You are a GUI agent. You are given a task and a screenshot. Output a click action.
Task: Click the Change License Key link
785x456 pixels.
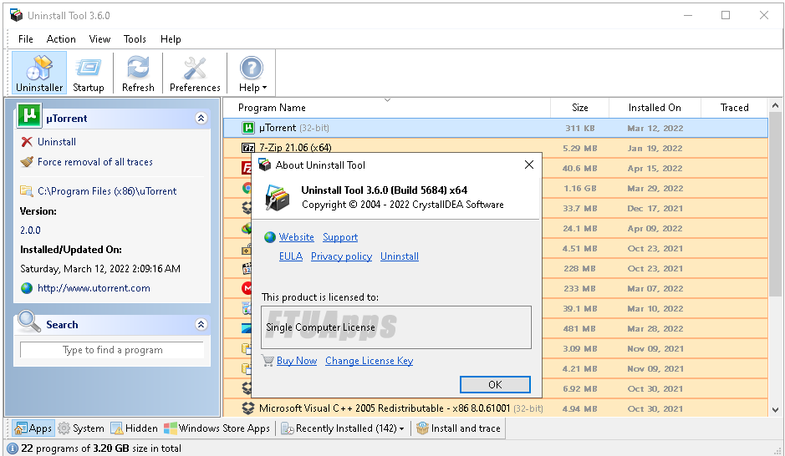[369, 361]
